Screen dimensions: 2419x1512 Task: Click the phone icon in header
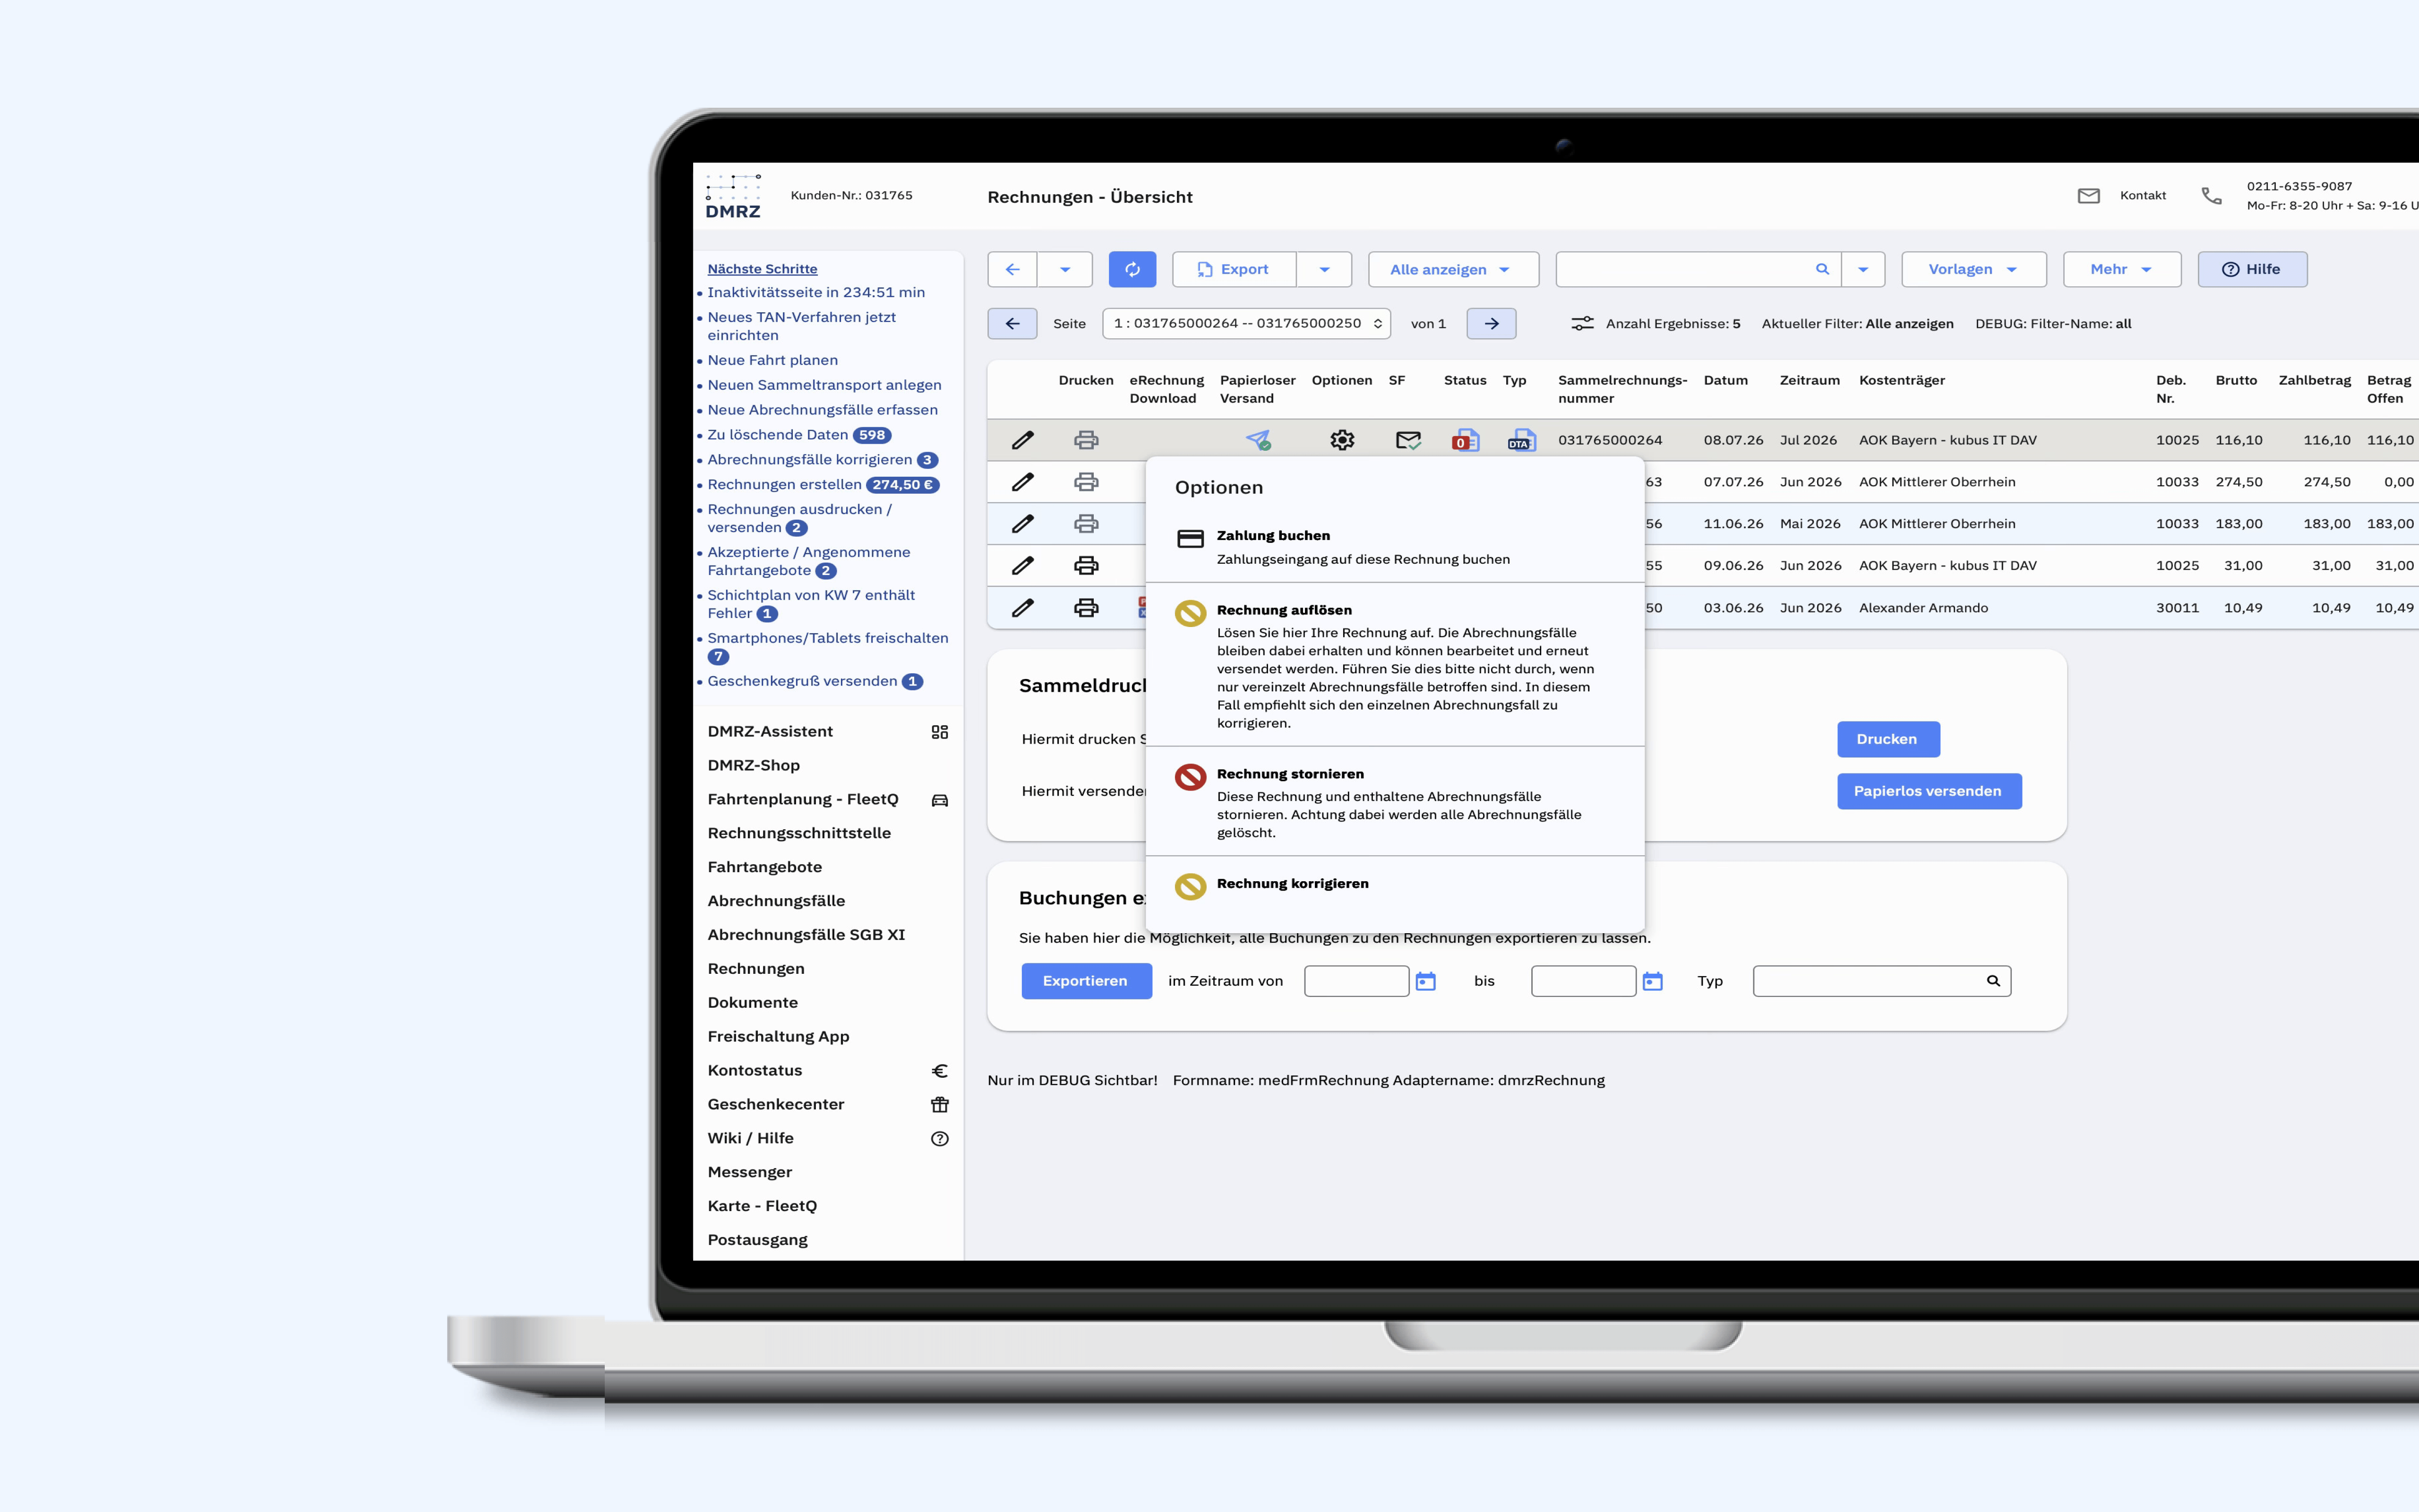[2211, 196]
